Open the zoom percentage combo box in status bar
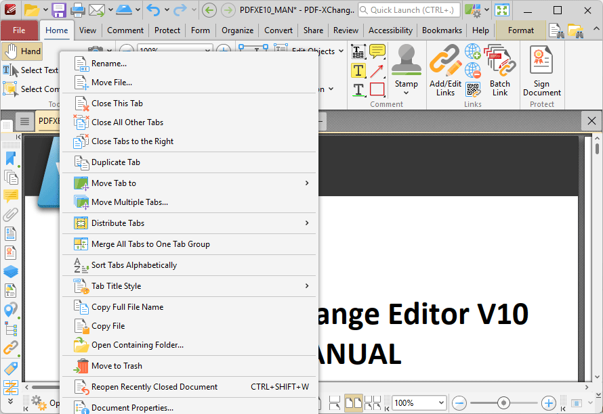Viewport: 603px width, 414px height. pyautogui.click(x=419, y=403)
